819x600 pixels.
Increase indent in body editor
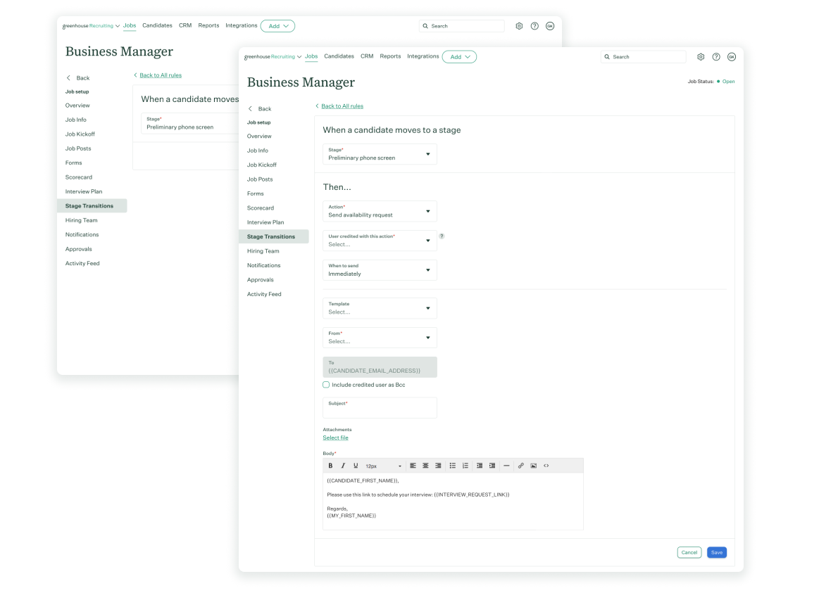(x=492, y=466)
